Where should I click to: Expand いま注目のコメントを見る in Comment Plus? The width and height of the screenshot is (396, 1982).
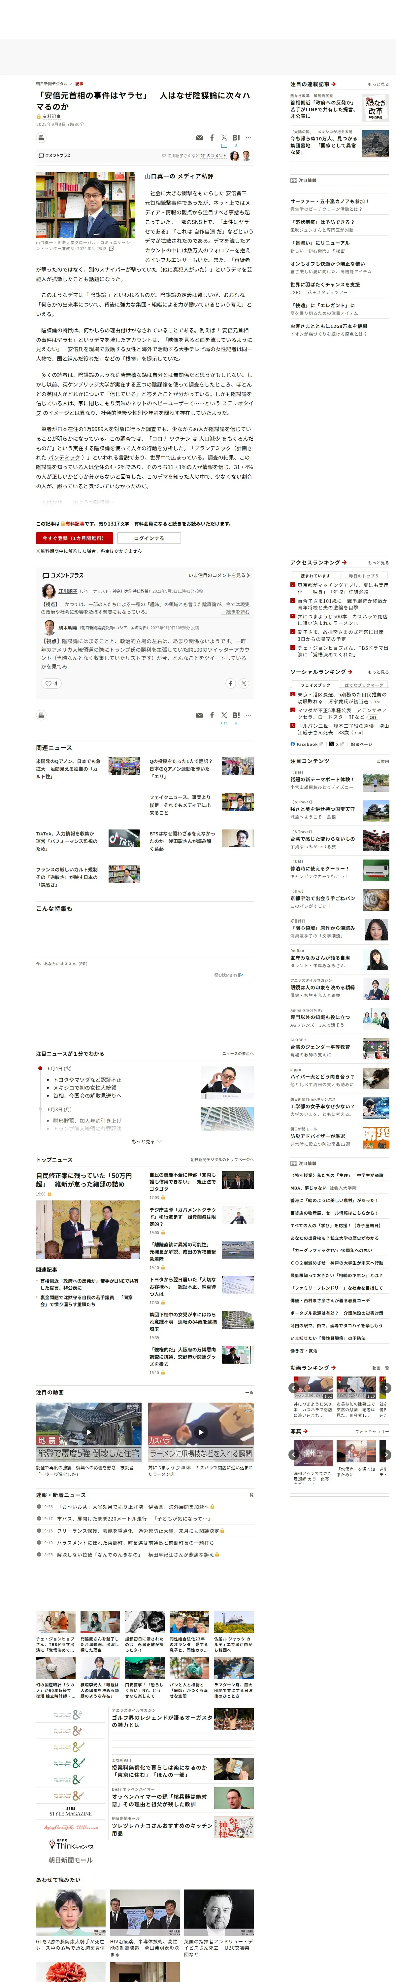(x=219, y=575)
